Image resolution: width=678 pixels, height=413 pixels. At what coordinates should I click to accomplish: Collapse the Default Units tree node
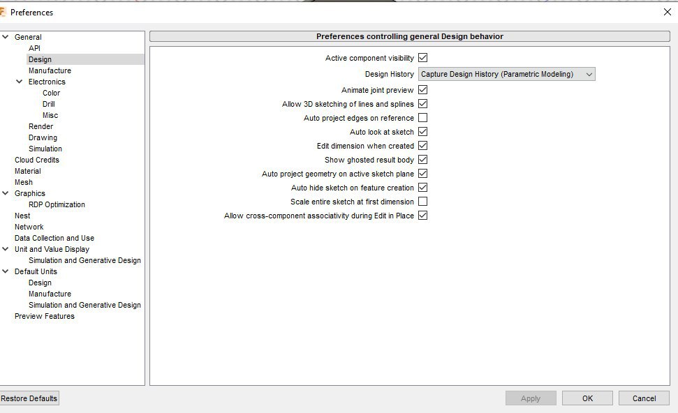[x=5, y=271]
